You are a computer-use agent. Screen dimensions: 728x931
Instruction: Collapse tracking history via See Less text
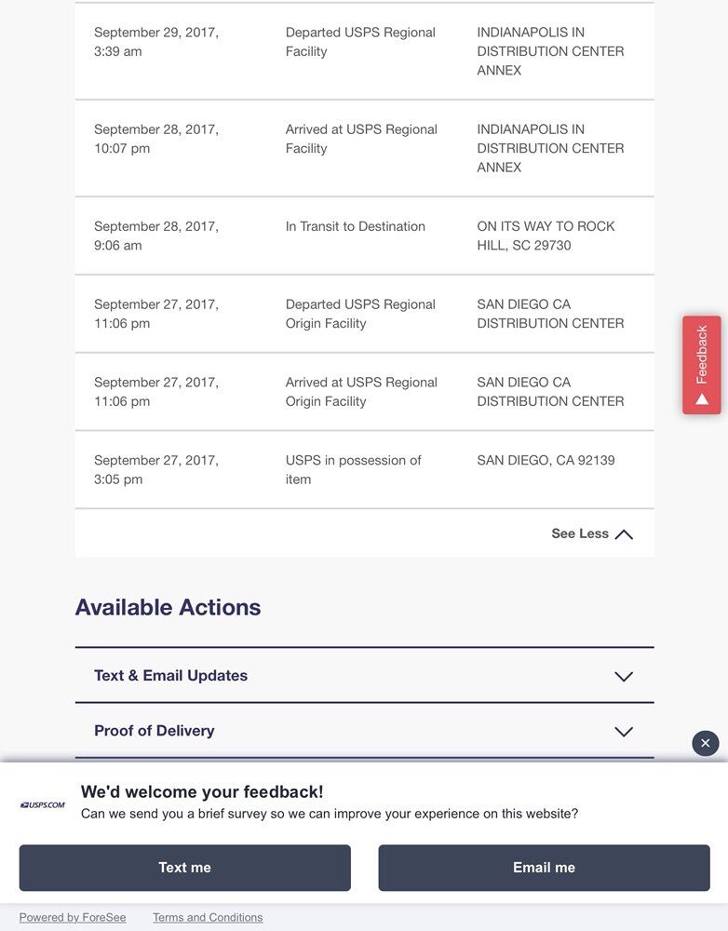[579, 533]
